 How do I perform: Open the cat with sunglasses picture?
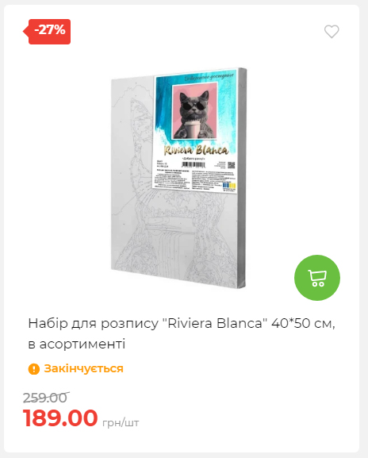pos(194,111)
